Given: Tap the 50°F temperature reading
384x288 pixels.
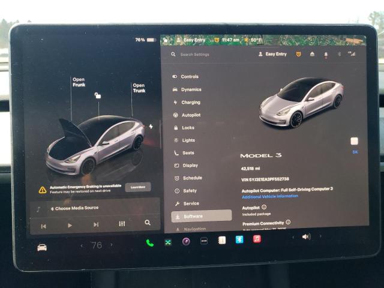Looking at the screenshot, I should (256, 40).
